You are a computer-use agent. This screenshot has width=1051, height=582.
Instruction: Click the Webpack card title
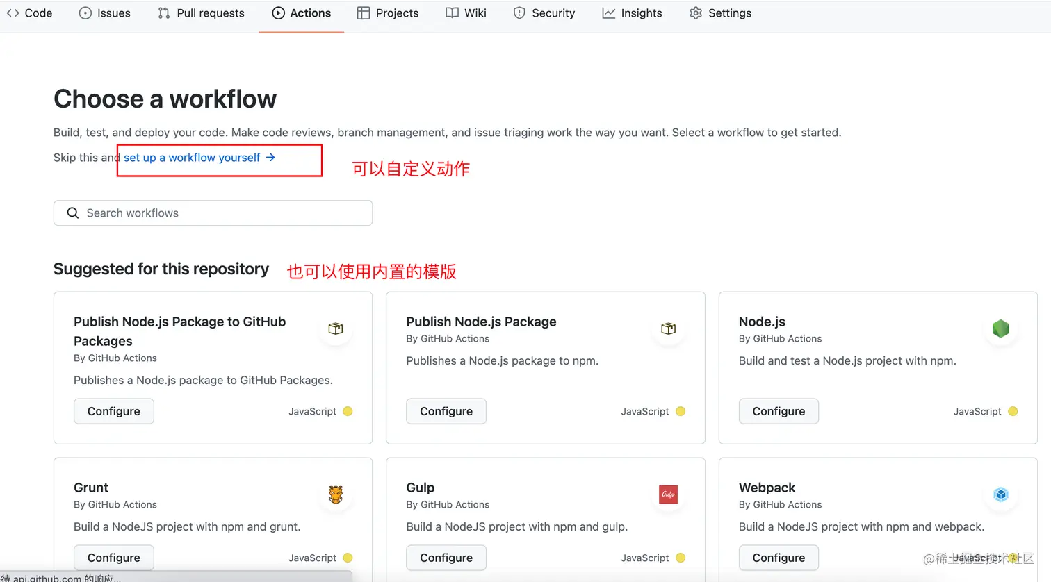pyautogui.click(x=767, y=488)
